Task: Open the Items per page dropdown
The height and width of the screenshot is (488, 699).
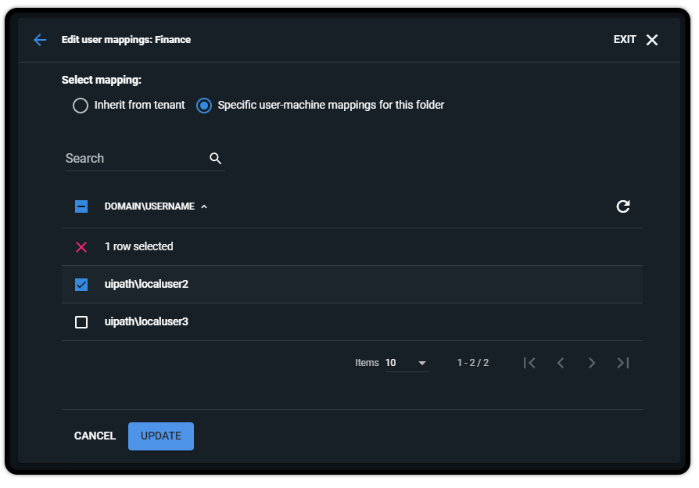Action: pyautogui.click(x=407, y=362)
